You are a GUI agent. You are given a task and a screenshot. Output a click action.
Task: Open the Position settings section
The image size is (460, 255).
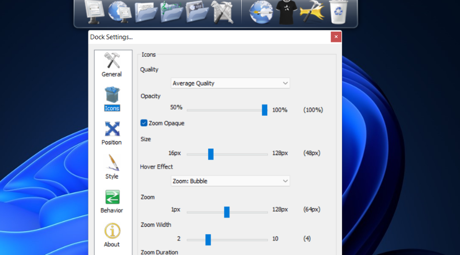click(x=112, y=133)
